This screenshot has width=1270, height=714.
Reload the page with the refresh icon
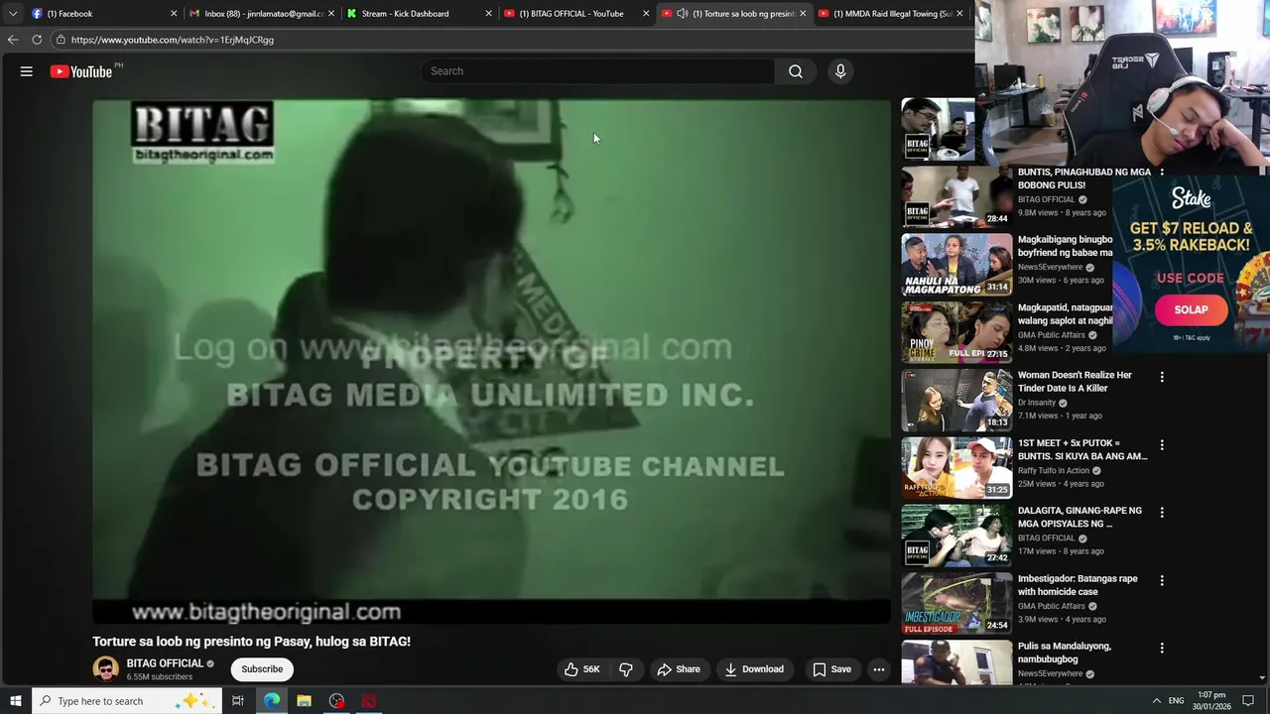37,40
